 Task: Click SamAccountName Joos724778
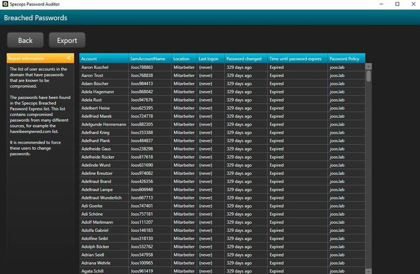pos(142,116)
